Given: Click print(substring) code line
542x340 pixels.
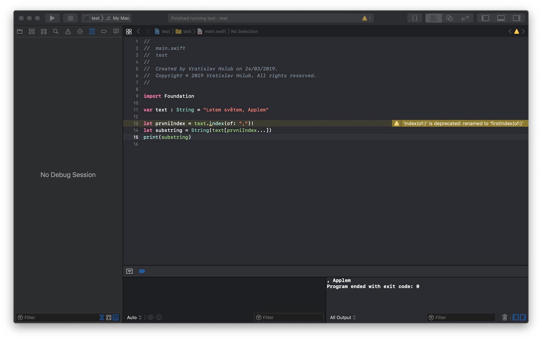Looking at the screenshot, I should point(167,137).
